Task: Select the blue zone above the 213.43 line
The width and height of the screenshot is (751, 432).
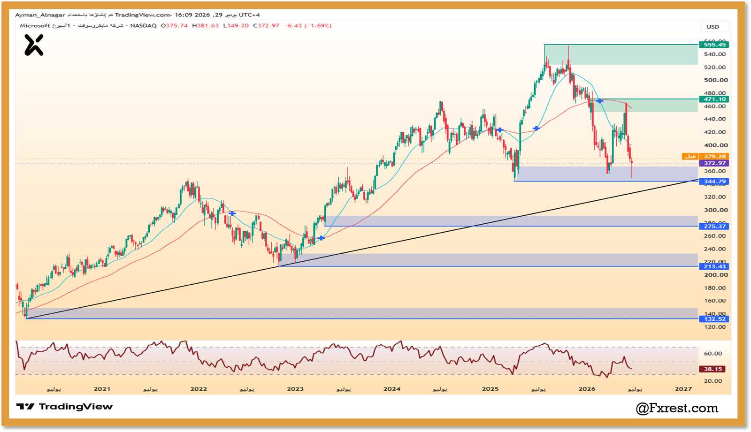Action: pyautogui.click(x=488, y=260)
